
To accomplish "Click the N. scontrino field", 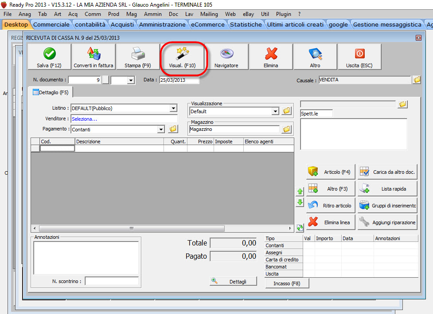I will pyautogui.click(x=112, y=281).
